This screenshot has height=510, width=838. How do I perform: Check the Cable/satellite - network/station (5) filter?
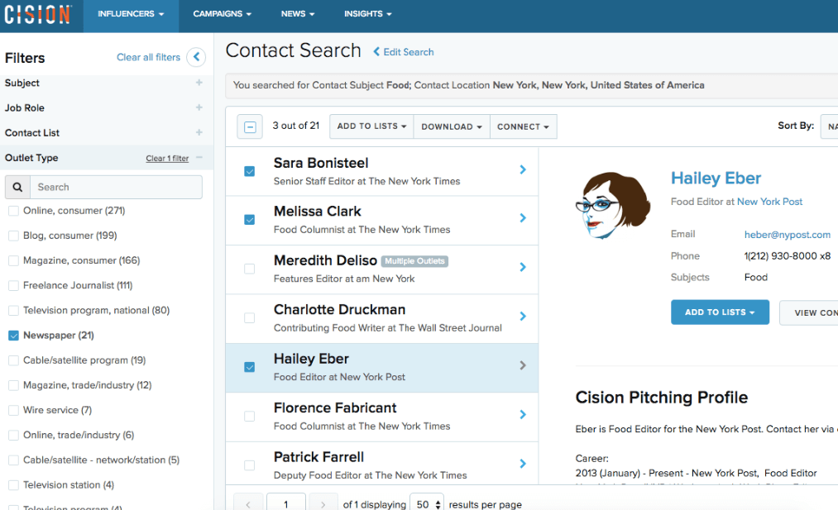coord(14,460)
